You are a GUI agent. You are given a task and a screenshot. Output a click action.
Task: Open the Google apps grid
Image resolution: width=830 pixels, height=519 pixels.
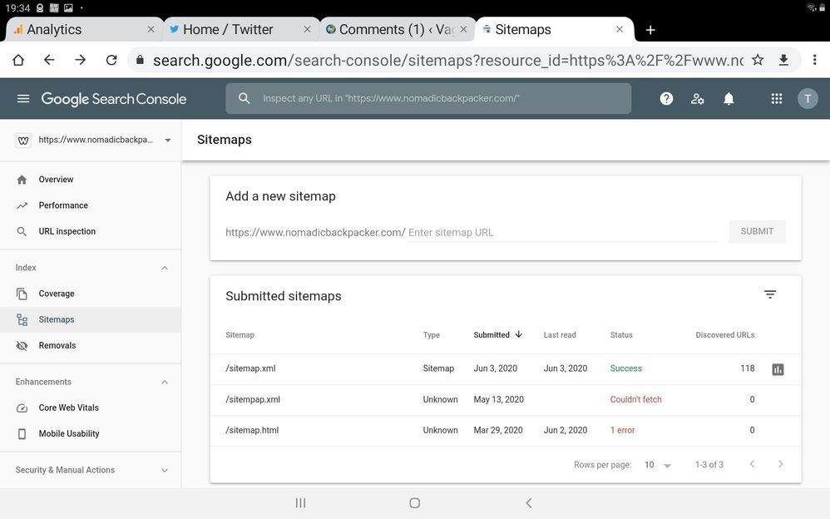777,99
